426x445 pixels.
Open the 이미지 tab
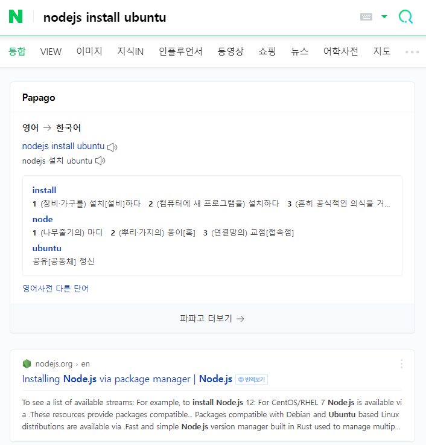[x=89, y=51]
